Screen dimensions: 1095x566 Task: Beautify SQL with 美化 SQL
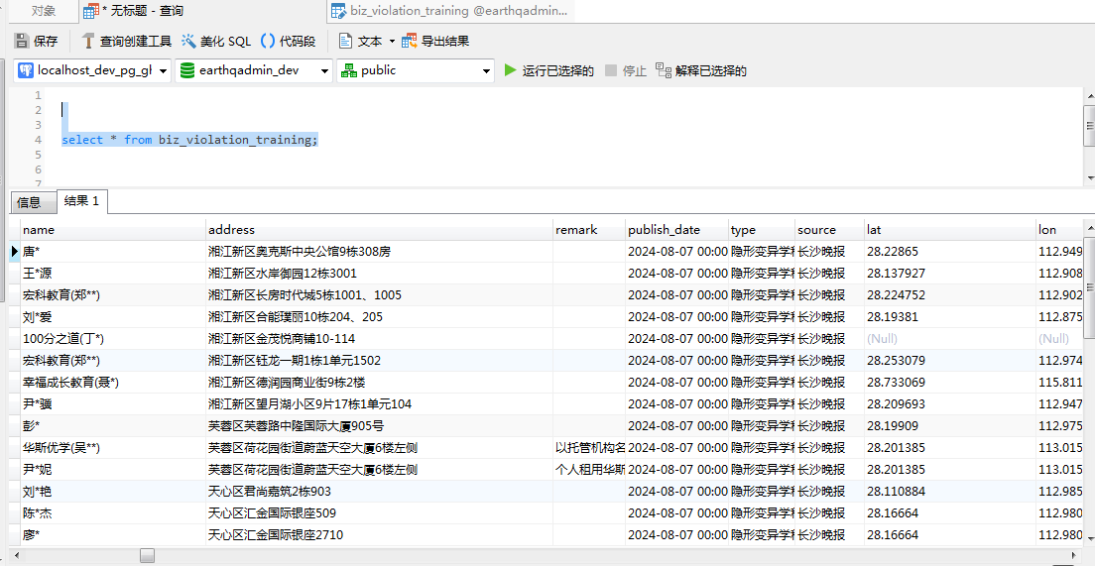tap(216, 42)
